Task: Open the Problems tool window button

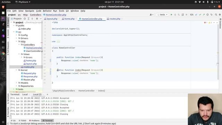Action: coord(34,120)
